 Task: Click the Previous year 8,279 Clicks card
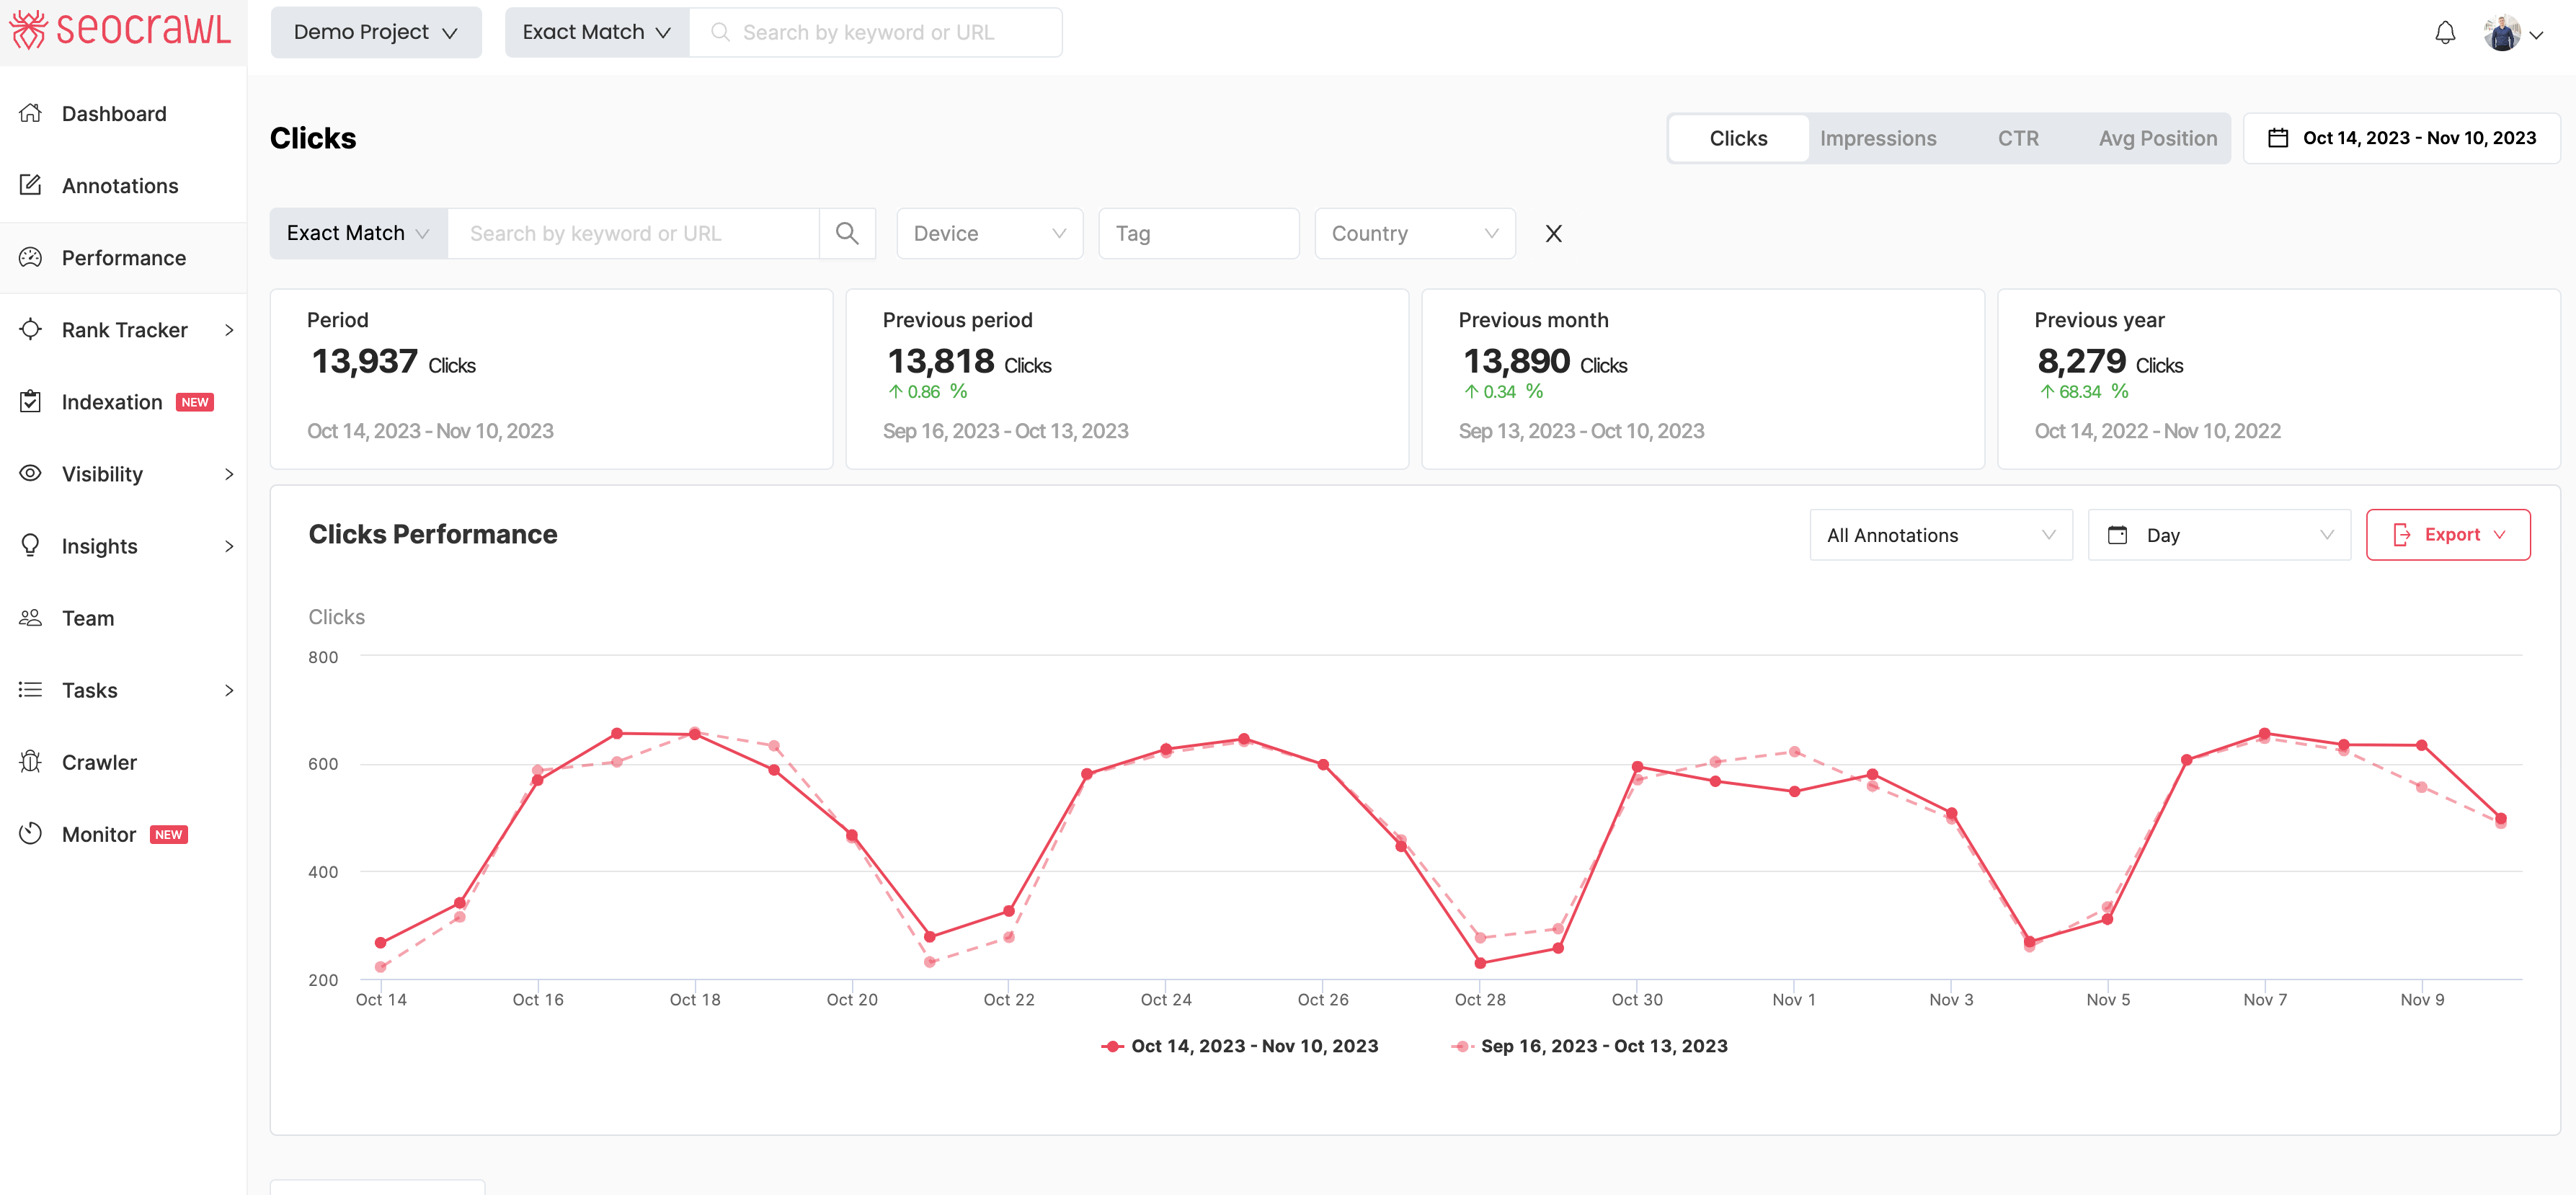[x=2278, y=379]
